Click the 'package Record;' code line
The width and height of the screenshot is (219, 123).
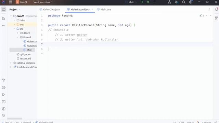coord(61,16)
